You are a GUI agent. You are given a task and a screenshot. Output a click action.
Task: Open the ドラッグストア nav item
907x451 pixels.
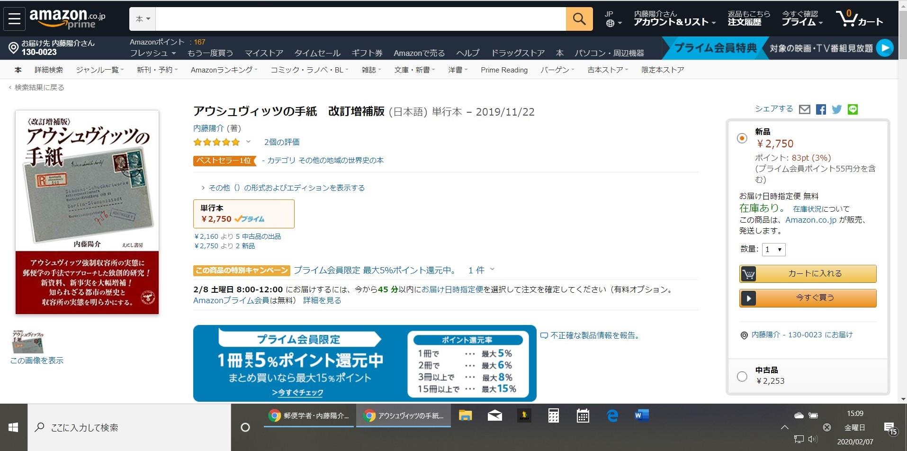[518, 53]
